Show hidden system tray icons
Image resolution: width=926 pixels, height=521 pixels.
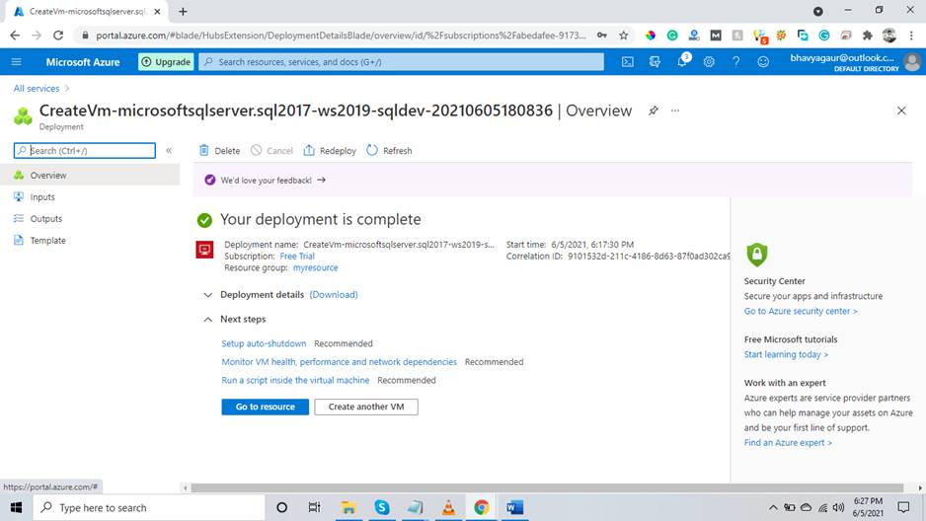coord(772,507)
